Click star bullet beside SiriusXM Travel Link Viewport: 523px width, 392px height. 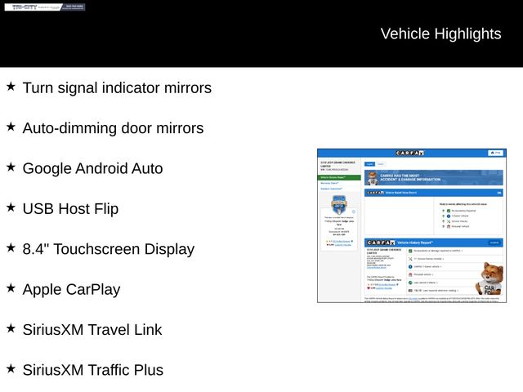(x=11, y=328)
